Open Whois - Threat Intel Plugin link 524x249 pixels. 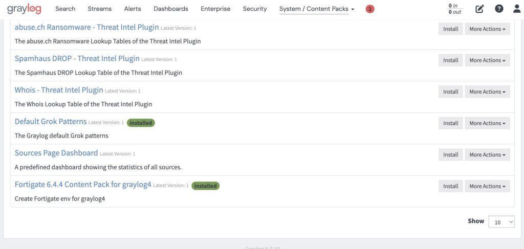point(59,90)
